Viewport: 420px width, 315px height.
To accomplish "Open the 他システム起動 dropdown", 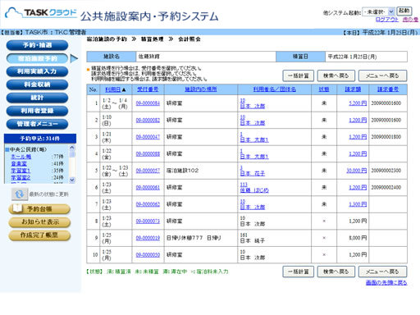I will click(378, 11).
